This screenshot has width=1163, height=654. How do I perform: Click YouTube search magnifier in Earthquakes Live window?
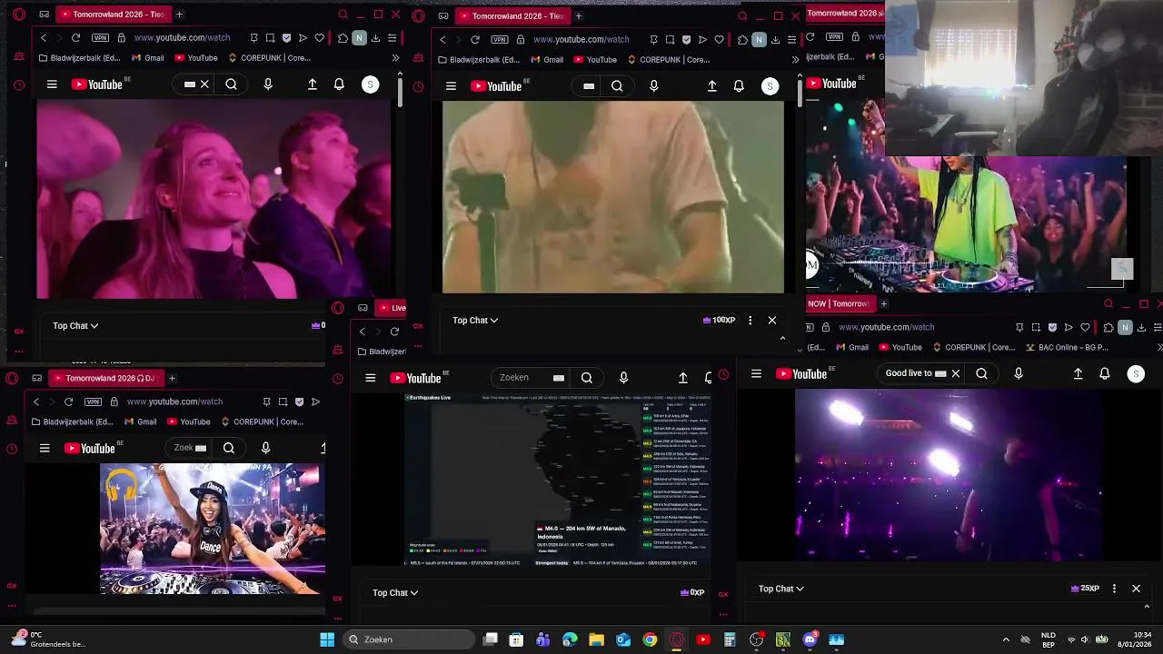(587, 378)
